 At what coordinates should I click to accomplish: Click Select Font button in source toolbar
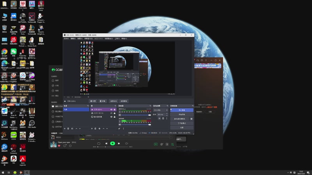click(x=113, y=101)
